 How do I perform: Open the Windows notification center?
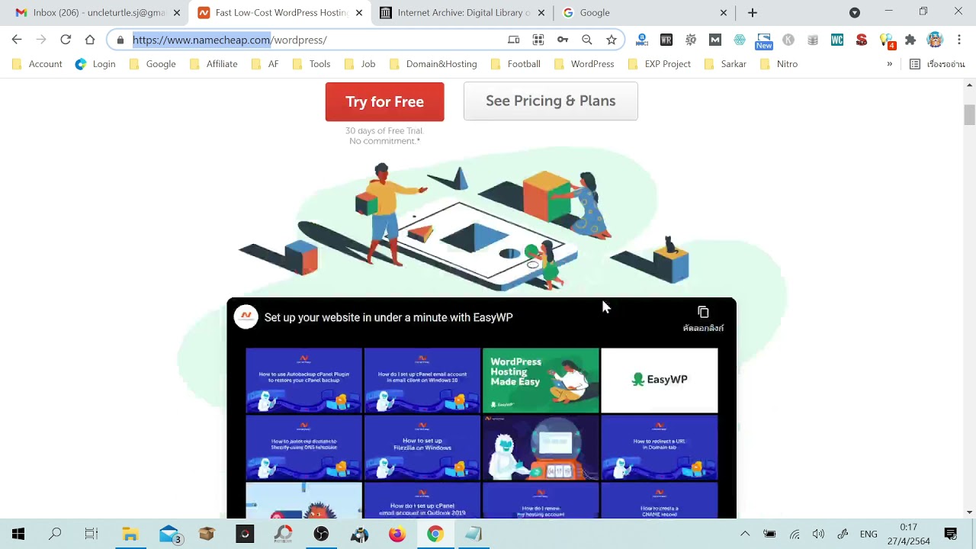pos(951,534)
